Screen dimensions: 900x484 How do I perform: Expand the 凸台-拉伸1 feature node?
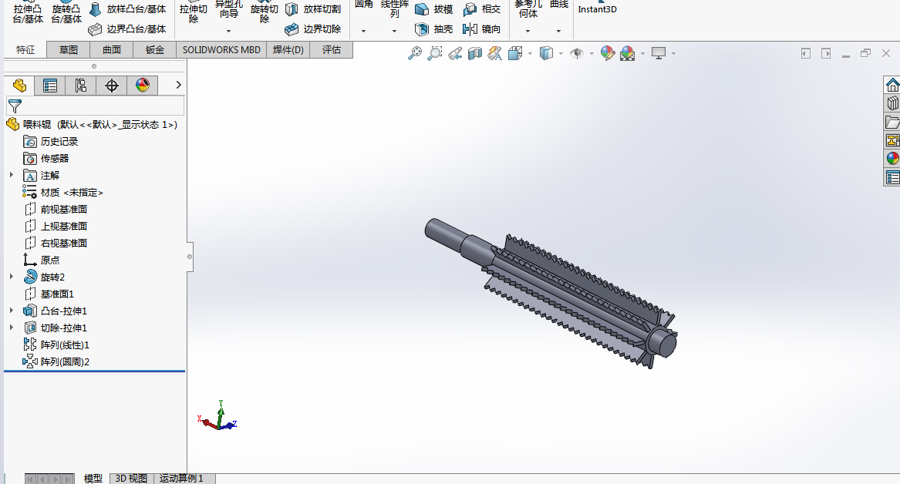tap(12, 311)
